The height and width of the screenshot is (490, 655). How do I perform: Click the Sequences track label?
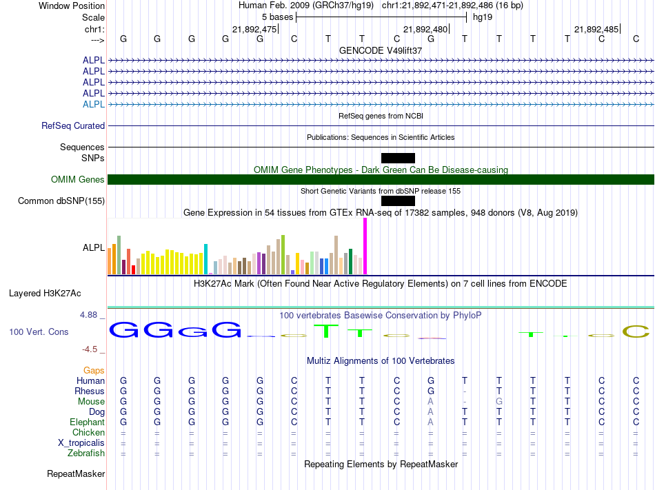tap(82, 147)
